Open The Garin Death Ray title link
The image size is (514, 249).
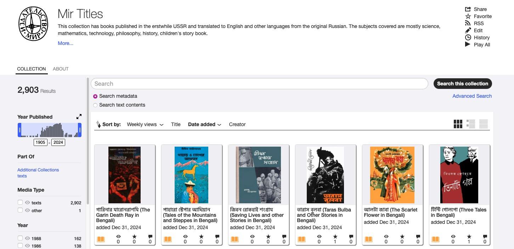[x=123, y=215]
